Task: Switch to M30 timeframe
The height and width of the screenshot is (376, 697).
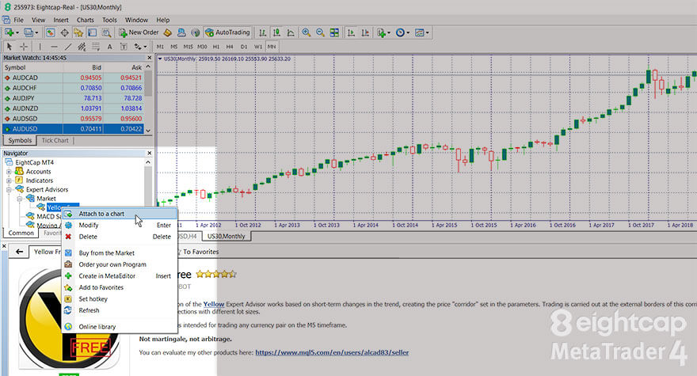Action: [202, 46]
